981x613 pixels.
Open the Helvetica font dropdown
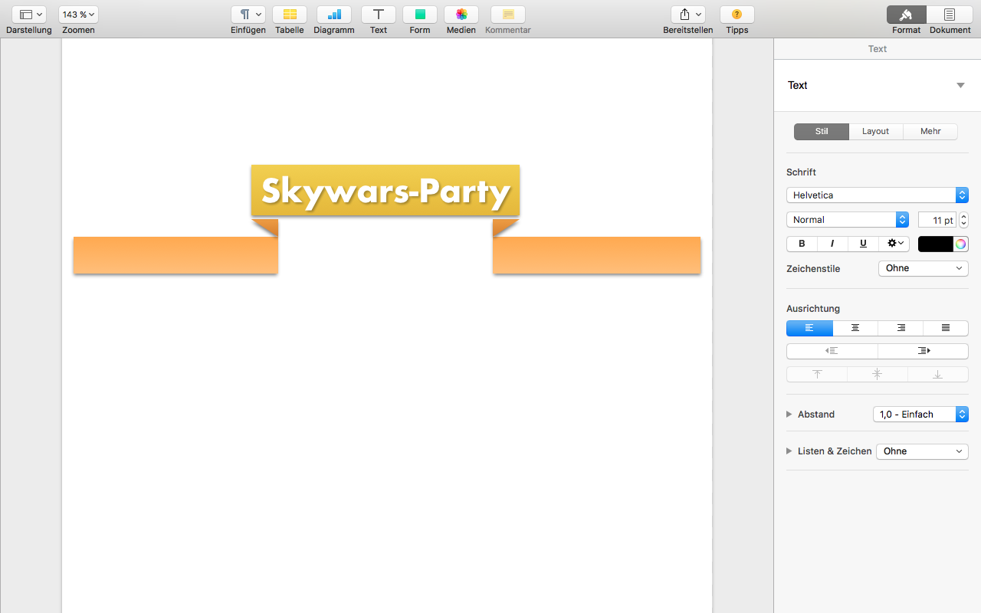(877, 195)
